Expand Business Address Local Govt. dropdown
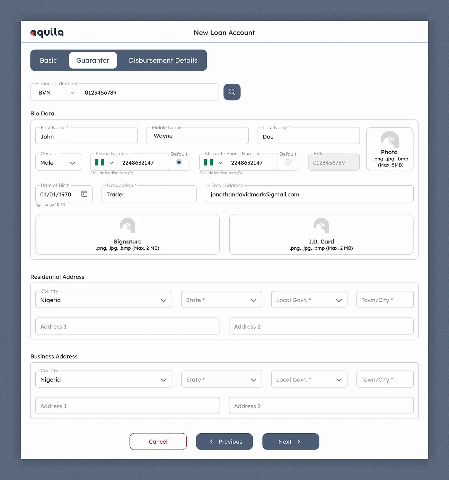The height and width of the screenshot is (480, 449). 309,379
